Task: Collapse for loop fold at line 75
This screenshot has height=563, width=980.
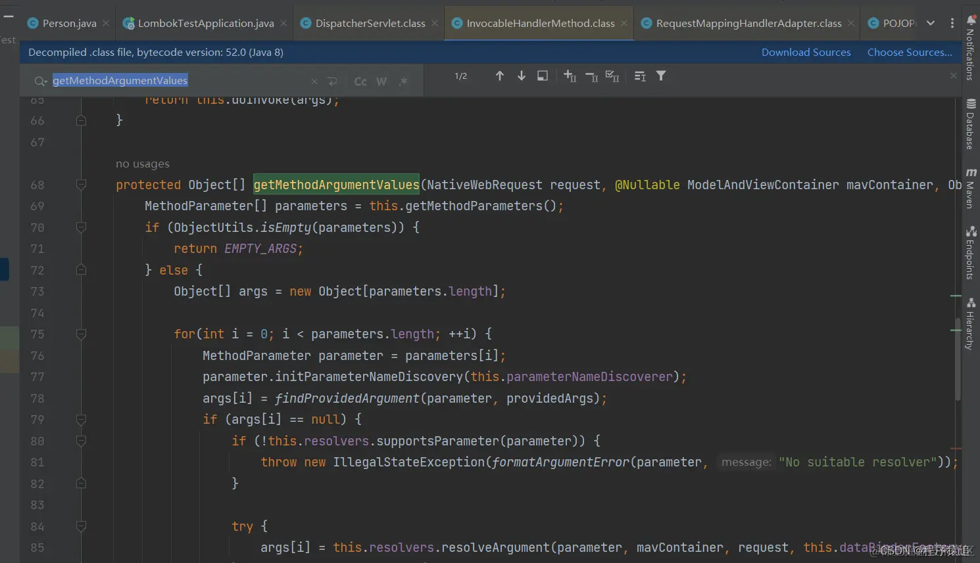Action: [81, 334]
